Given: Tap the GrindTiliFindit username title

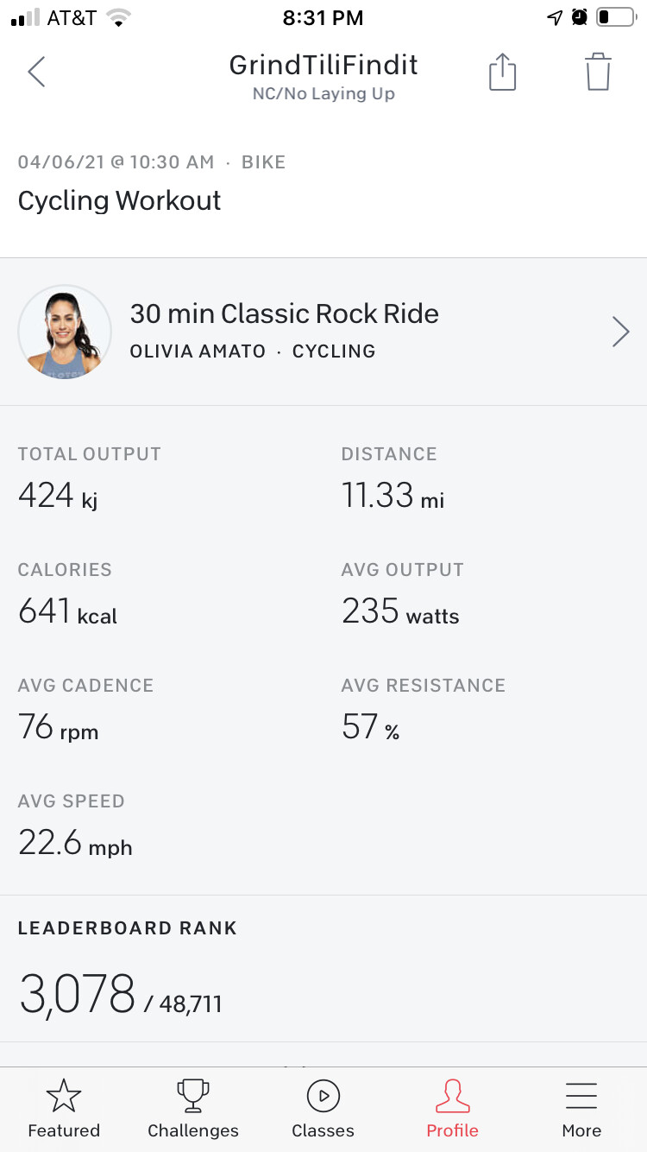Looking at the screenshot, I should point(323,65).
